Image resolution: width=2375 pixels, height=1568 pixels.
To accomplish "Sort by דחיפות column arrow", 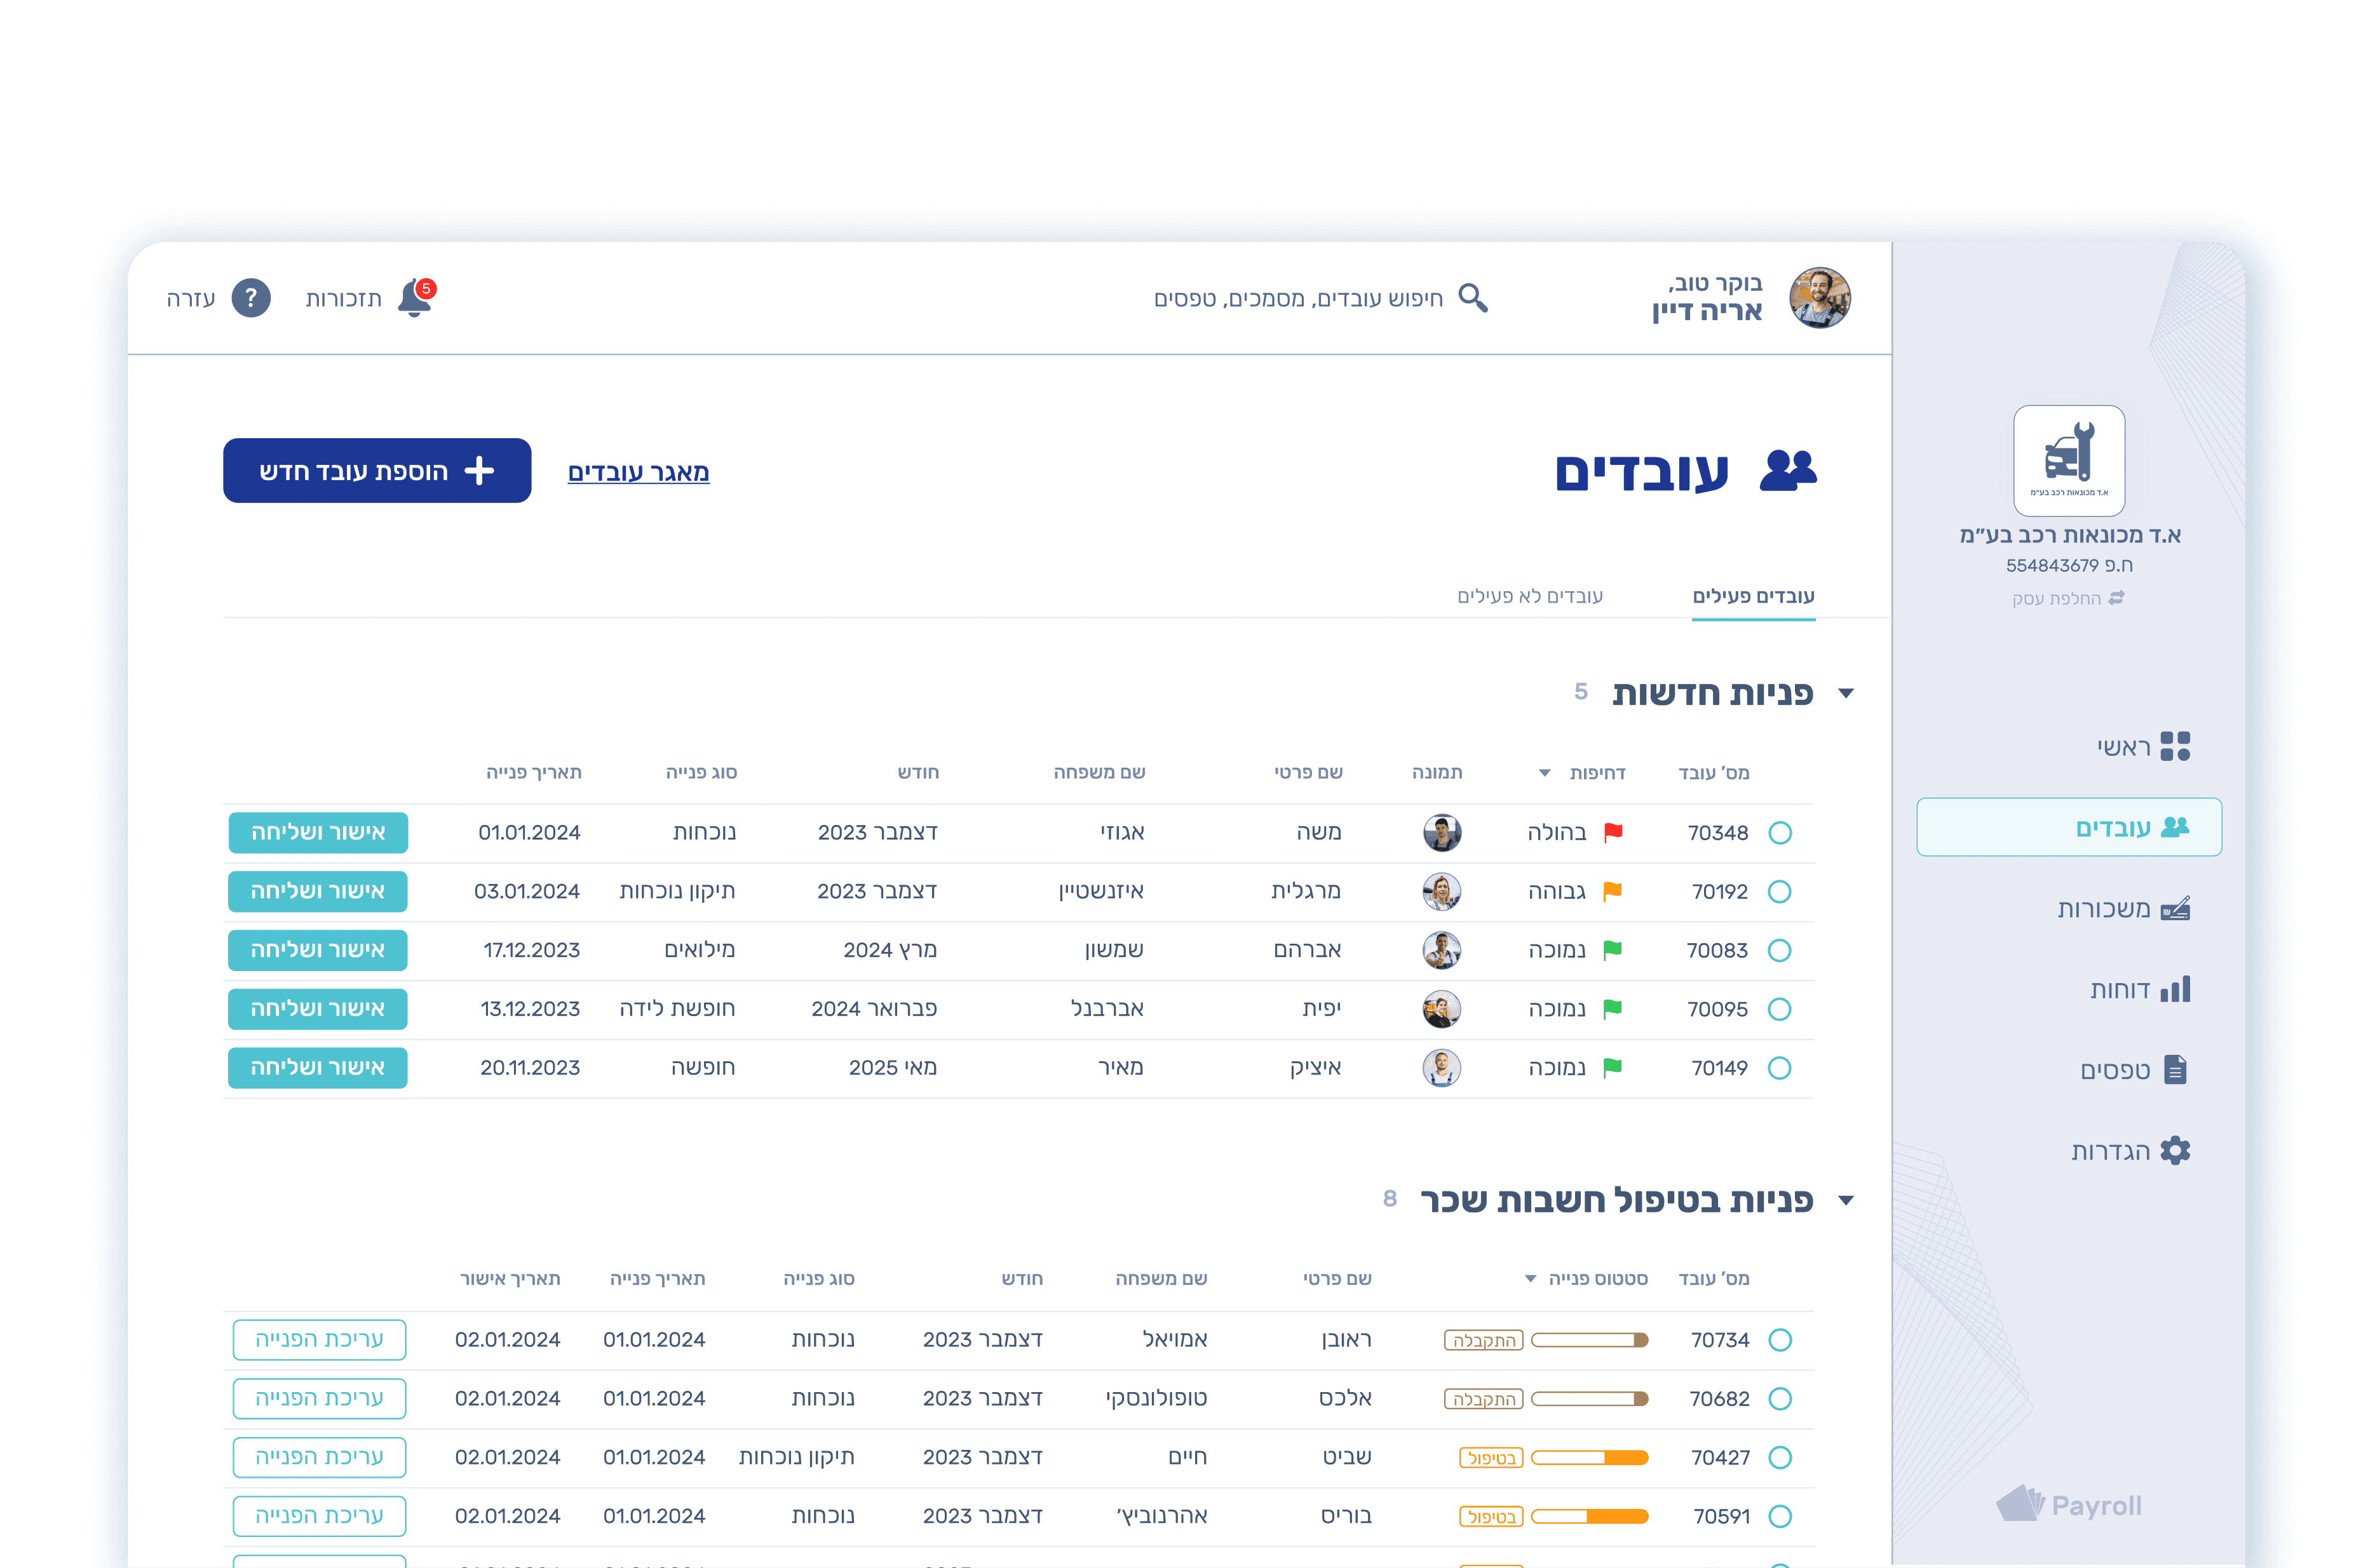I will [x=1544, y=773].
